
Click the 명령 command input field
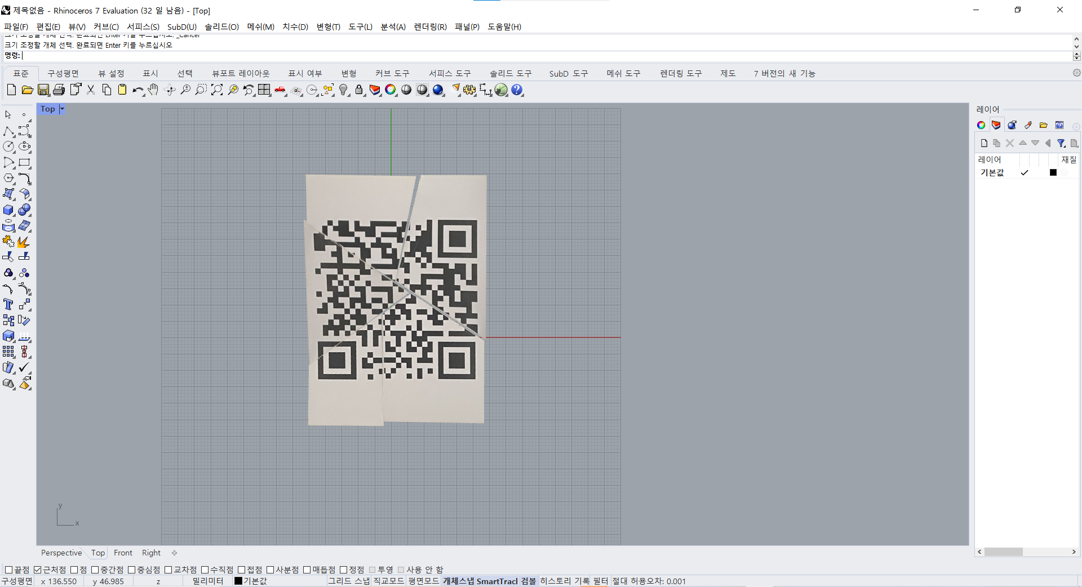[547, 56]
